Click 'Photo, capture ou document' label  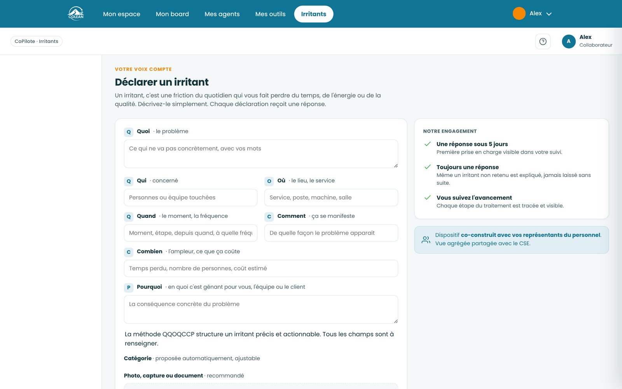click(x=163, y=375)
